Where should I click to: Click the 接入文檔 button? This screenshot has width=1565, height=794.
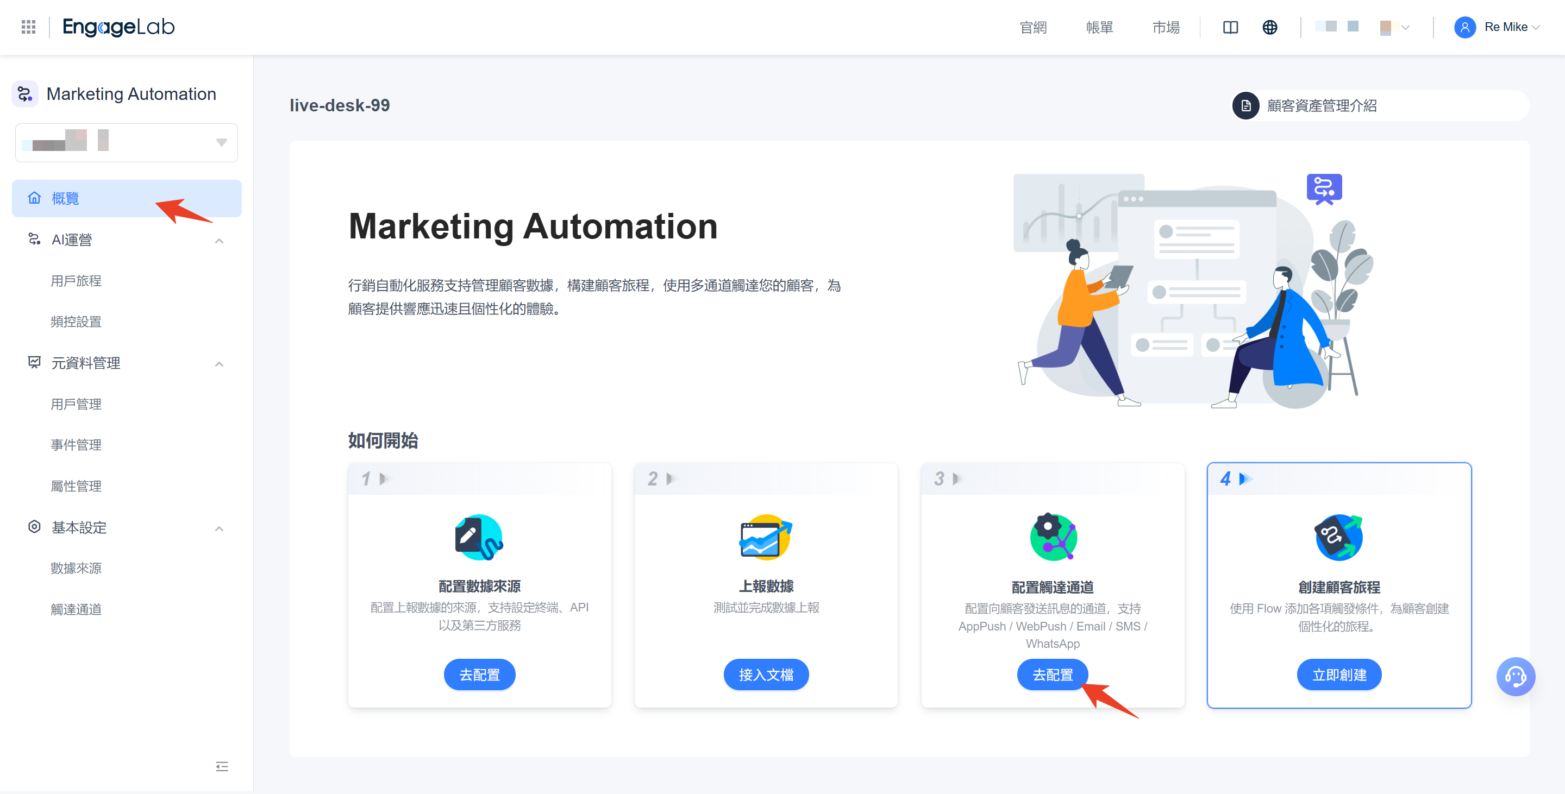tap(766, 675)
